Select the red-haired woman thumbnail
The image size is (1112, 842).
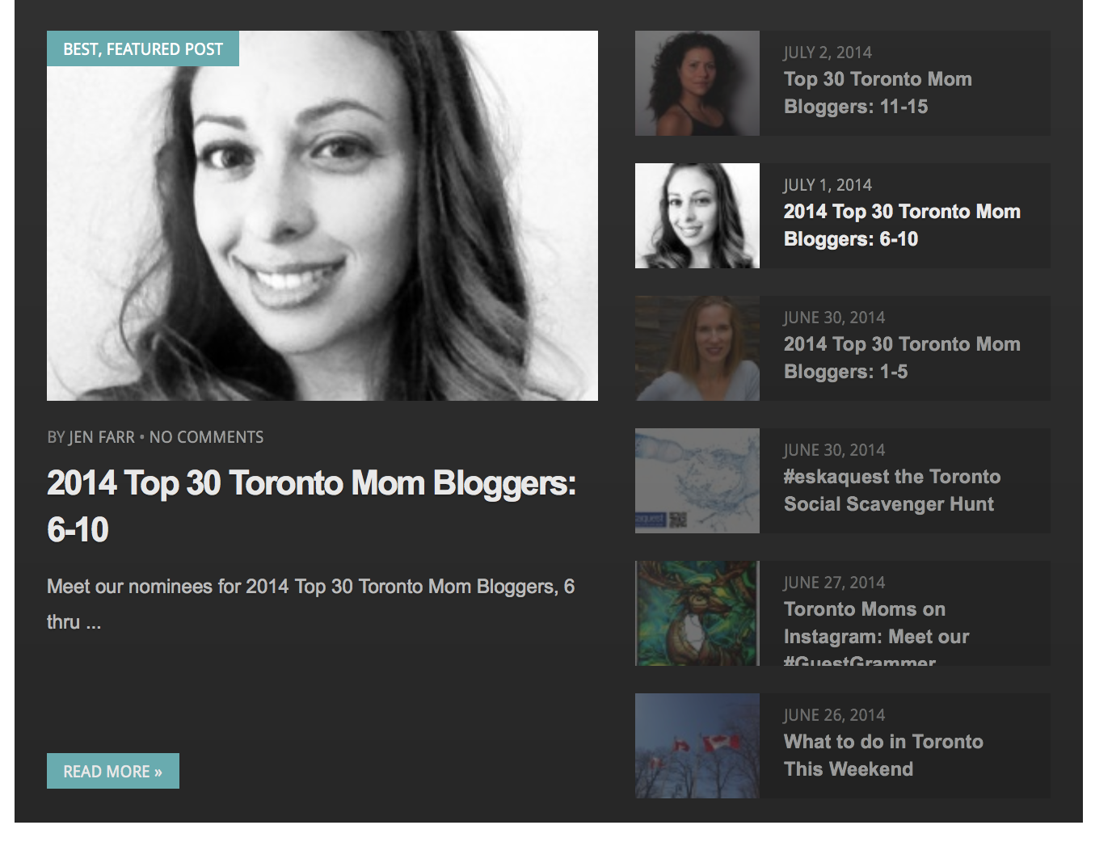click(697, 348)
